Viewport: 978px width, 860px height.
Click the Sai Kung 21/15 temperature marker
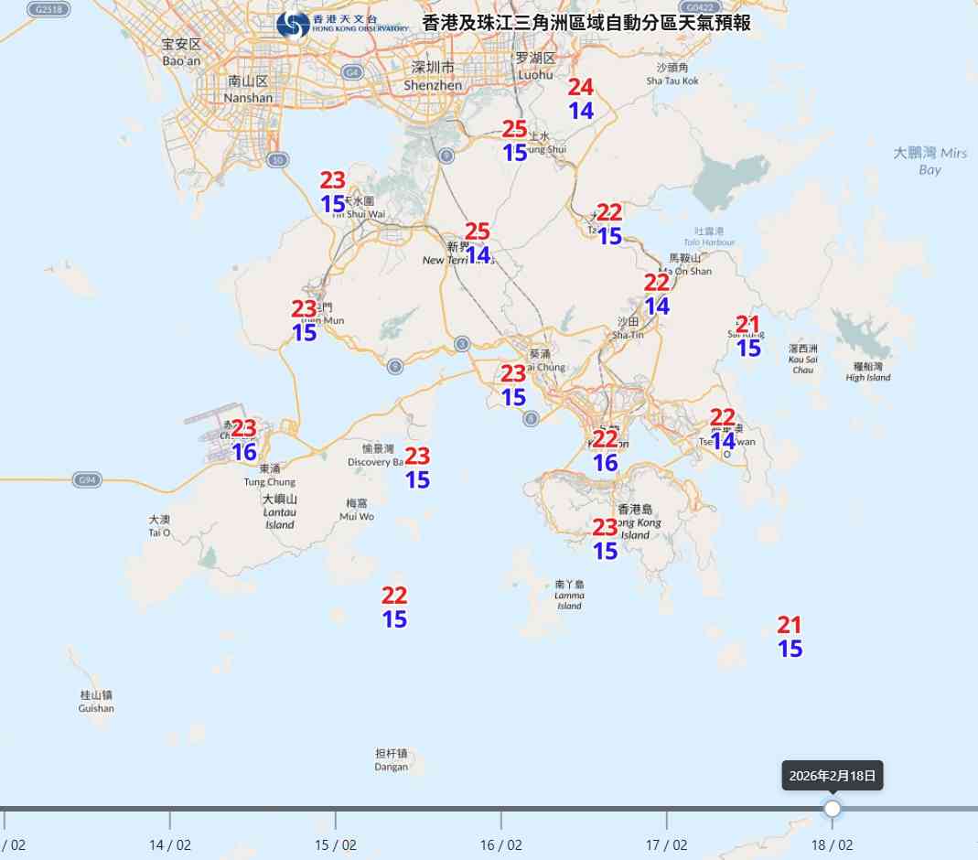[747, 334]
